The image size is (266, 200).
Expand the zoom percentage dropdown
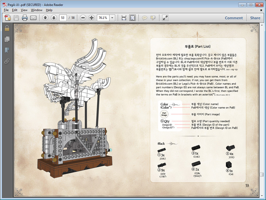112,18
